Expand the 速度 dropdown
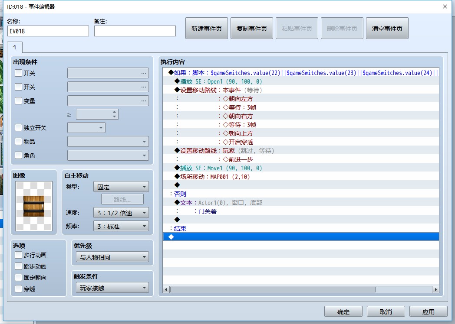 [x=121, y=213]
